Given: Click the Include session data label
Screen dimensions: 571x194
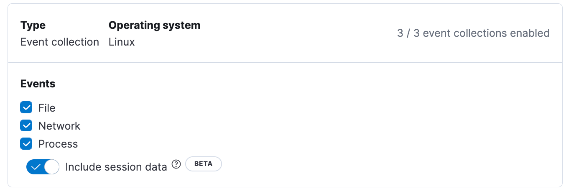Looking at the screenshot, I should 116,167.
